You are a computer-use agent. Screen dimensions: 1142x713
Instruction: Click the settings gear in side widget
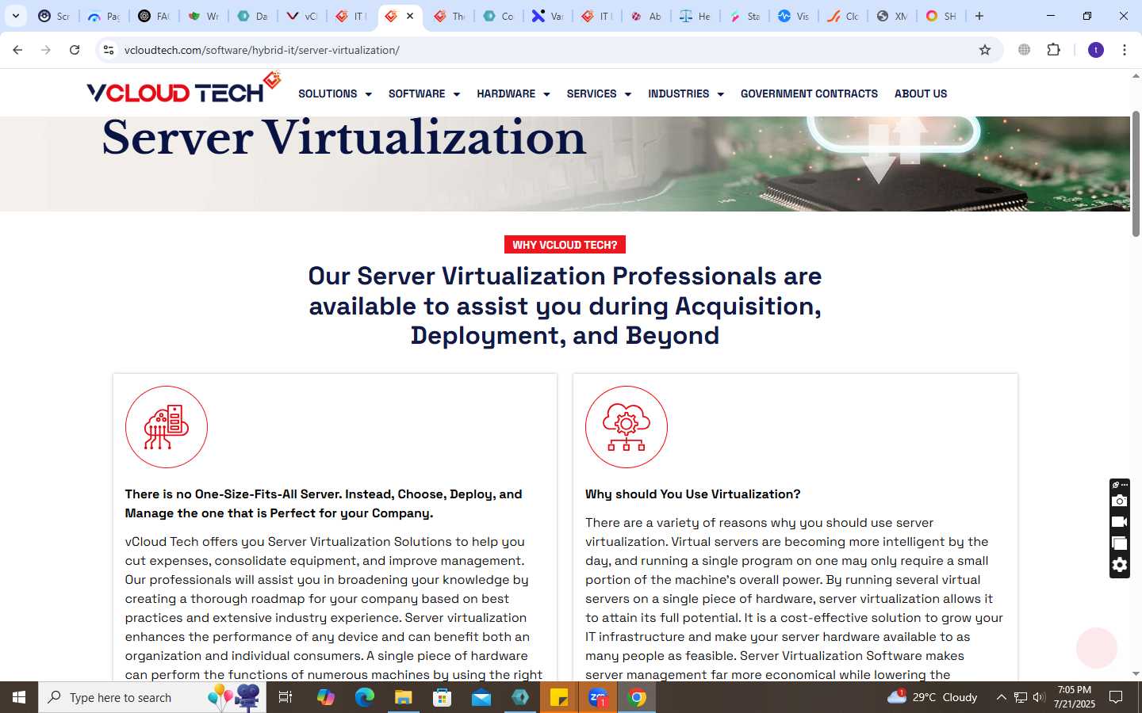[x=1120, y=565]
